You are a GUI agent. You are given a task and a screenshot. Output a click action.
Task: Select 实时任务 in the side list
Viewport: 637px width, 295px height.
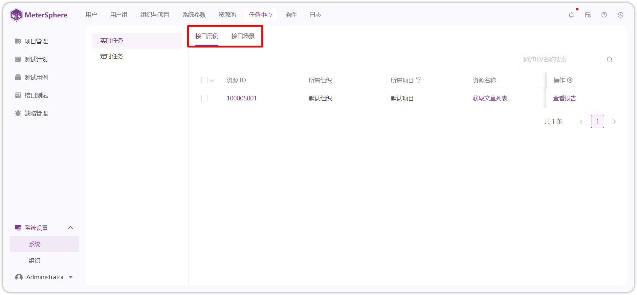[x=137, y=41]
